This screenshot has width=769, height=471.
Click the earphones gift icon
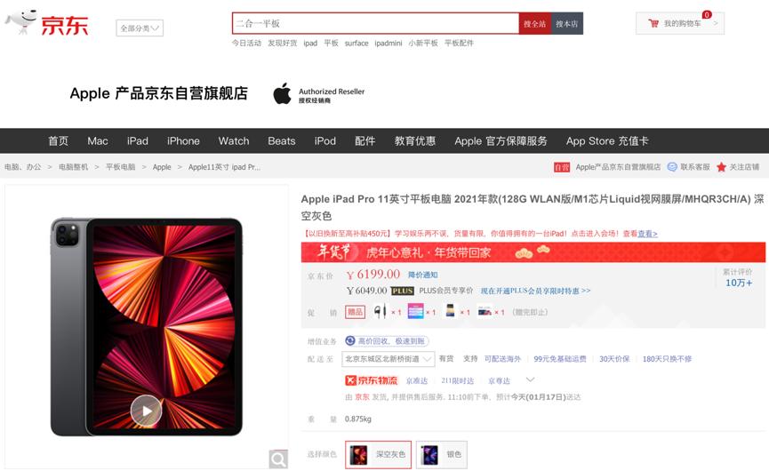[380, 311]
